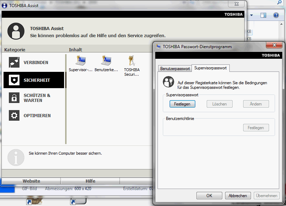Open the view options dropdown arrow in Explorer
This screenshot has width=286, height=206.
252,15
